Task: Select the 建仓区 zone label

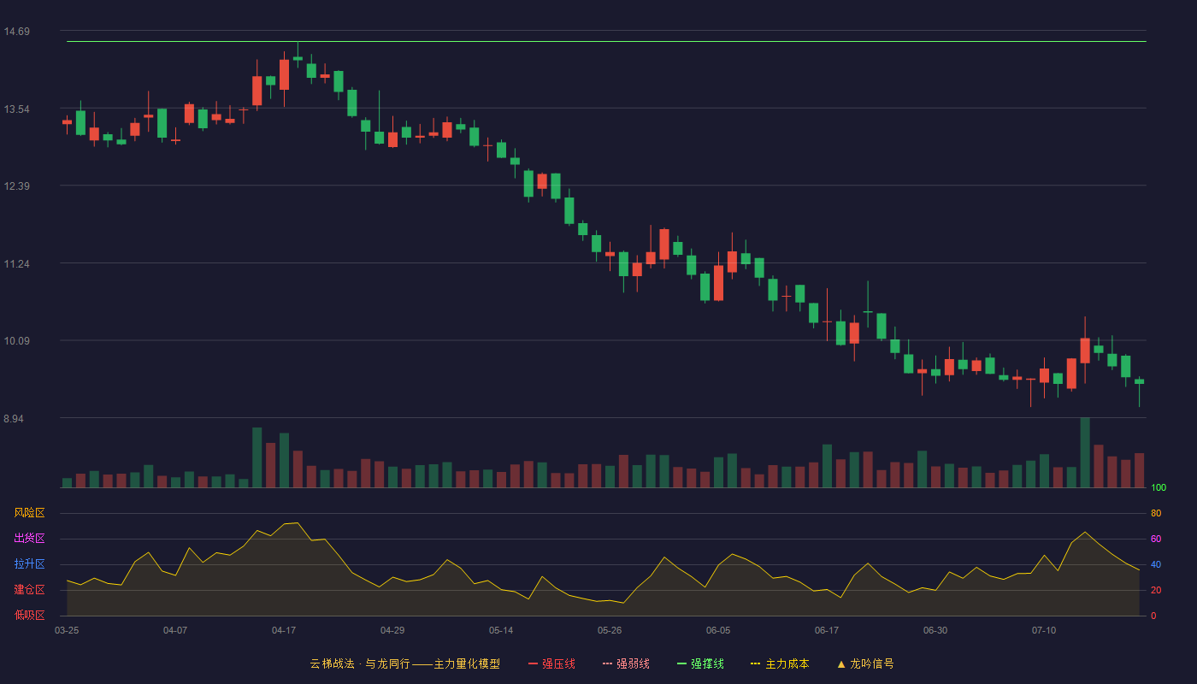Action: (x=29, y=590)
